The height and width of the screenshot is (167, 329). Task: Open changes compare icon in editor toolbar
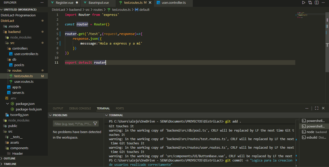pyautogui.click(x=310, y=3)
